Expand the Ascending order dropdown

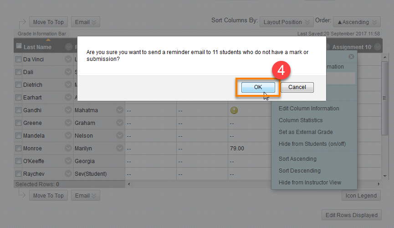(x=357, y=22)
